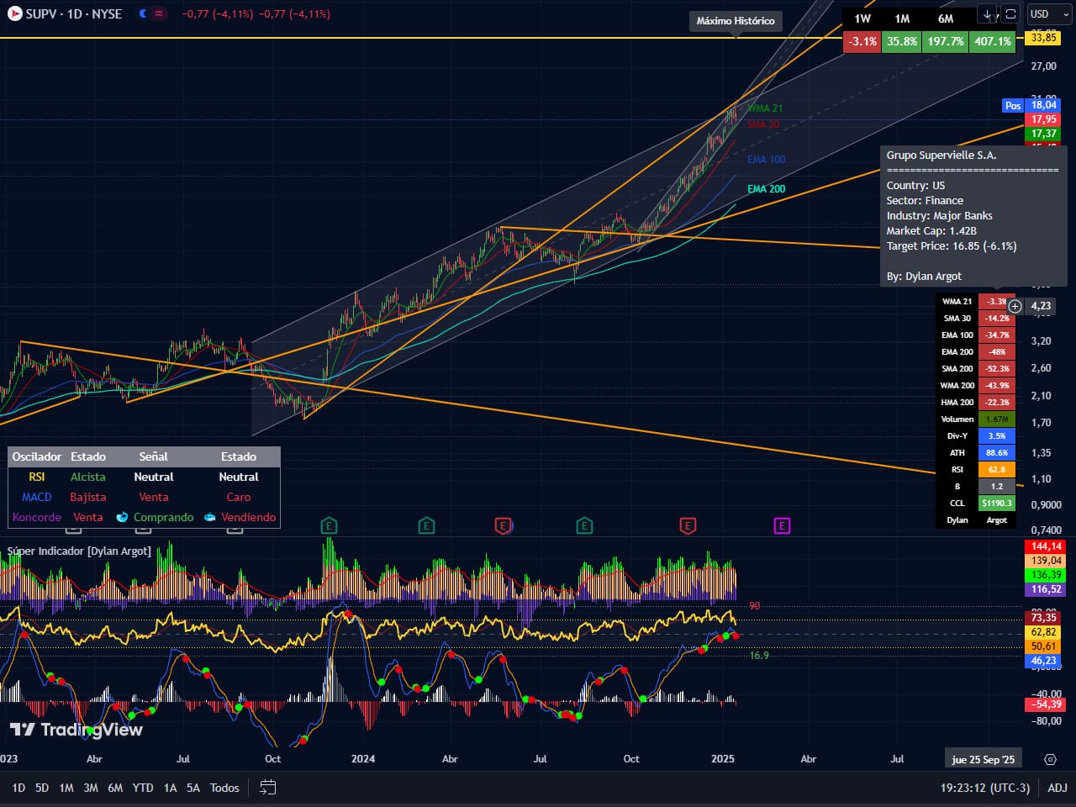Image resolution: width=1076 pixels, height=807 pixels.
Task: Select the YTD range tab
Action: [x=143, y=788]
